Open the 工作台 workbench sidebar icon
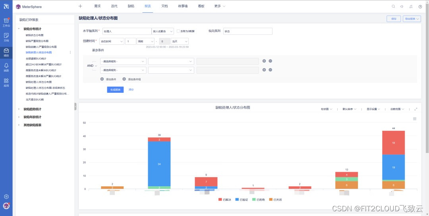This screenshot has width=429, height=216. (6, 22)
